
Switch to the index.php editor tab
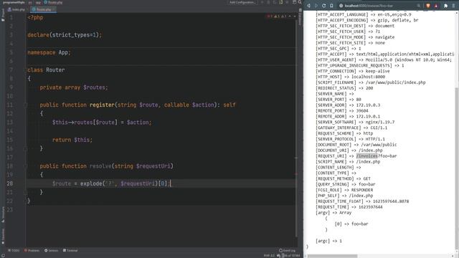[x=16, y=9]
